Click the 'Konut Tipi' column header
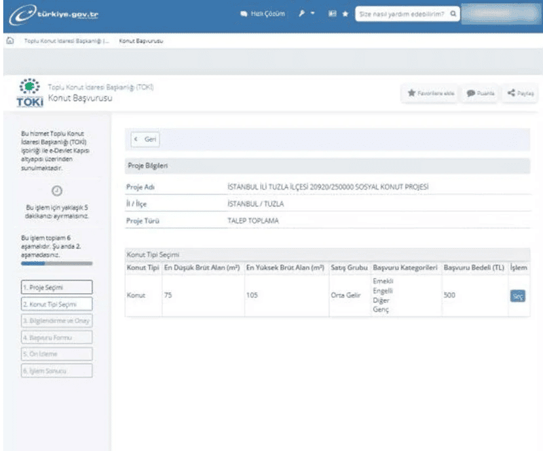The width and height of the screenshot is (543, 451). pyautogui.click(x=143, y=267)
